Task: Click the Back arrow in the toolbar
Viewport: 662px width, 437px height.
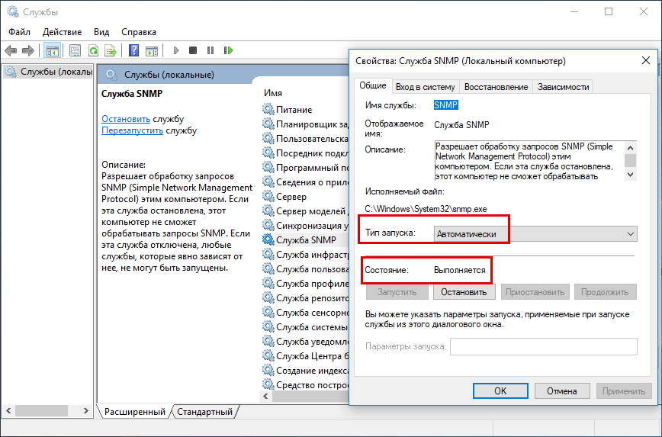Action: (x=11, y=50)
